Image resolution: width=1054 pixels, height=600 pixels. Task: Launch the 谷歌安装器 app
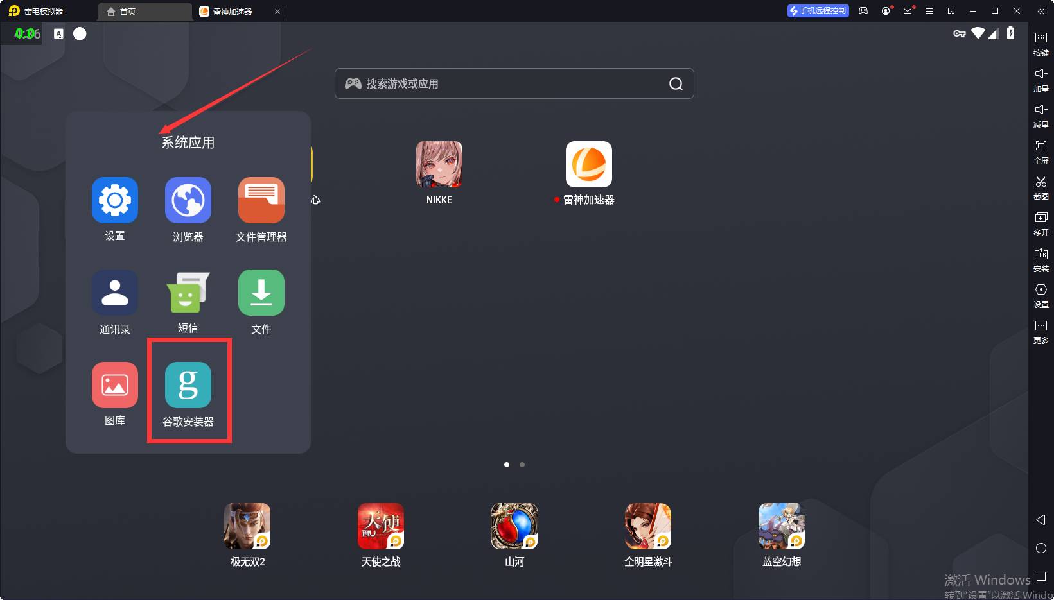pyautogui.click(x=188, y=385)
